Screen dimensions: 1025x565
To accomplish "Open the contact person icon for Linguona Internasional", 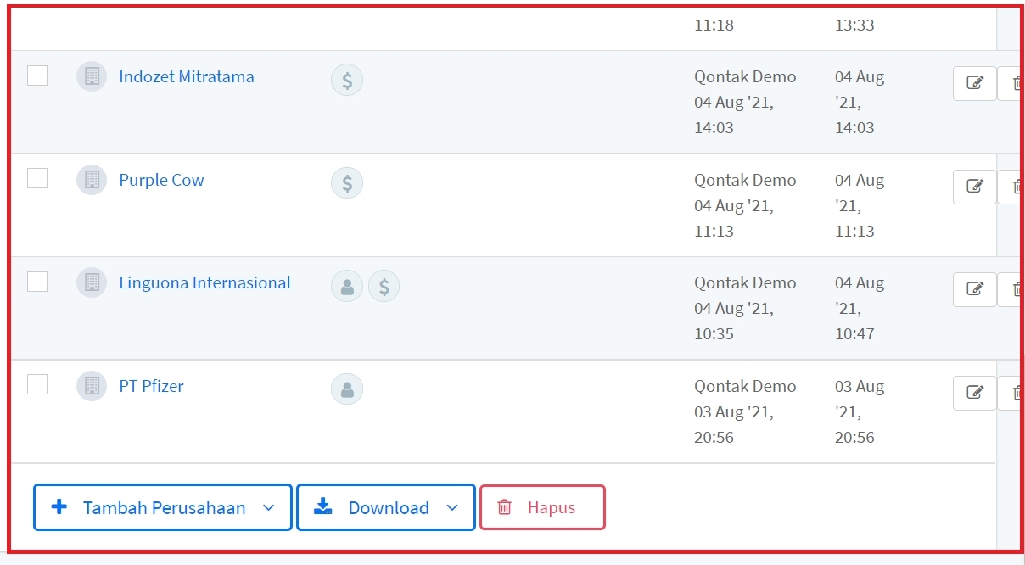I will (x=346, y=287).
